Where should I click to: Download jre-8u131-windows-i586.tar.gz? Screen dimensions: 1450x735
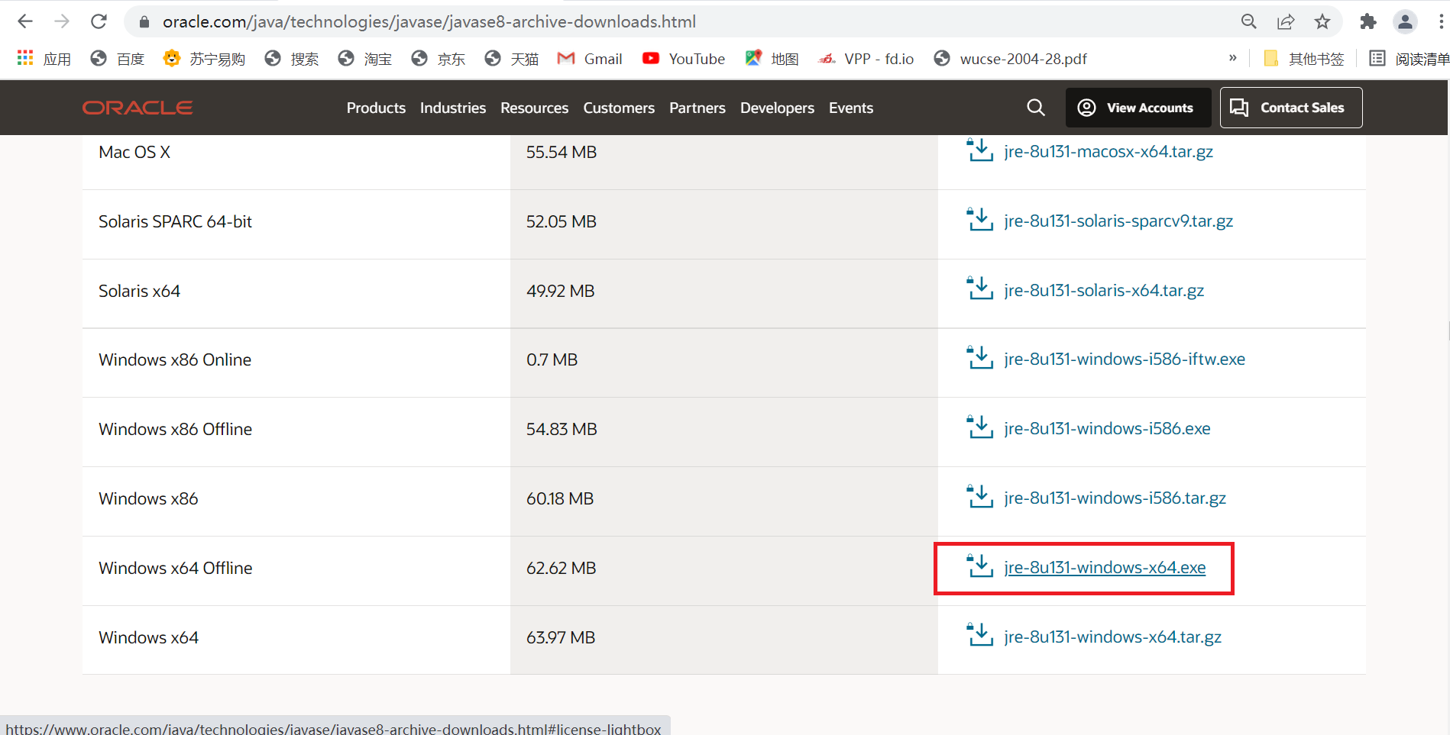(x=1115, y=498)
